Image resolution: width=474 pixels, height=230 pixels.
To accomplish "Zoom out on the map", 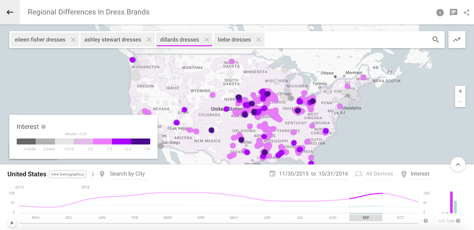I will tap(460, 102).
